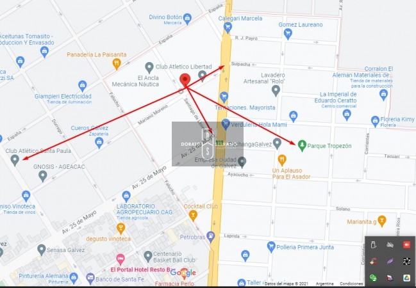Open Divino Botón shop marker
The height and width of the screenshot is (288, 416).
click(187, 19)
